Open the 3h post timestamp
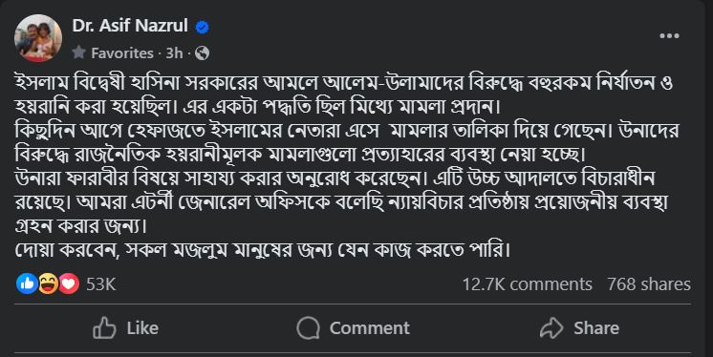 (174, 53)
